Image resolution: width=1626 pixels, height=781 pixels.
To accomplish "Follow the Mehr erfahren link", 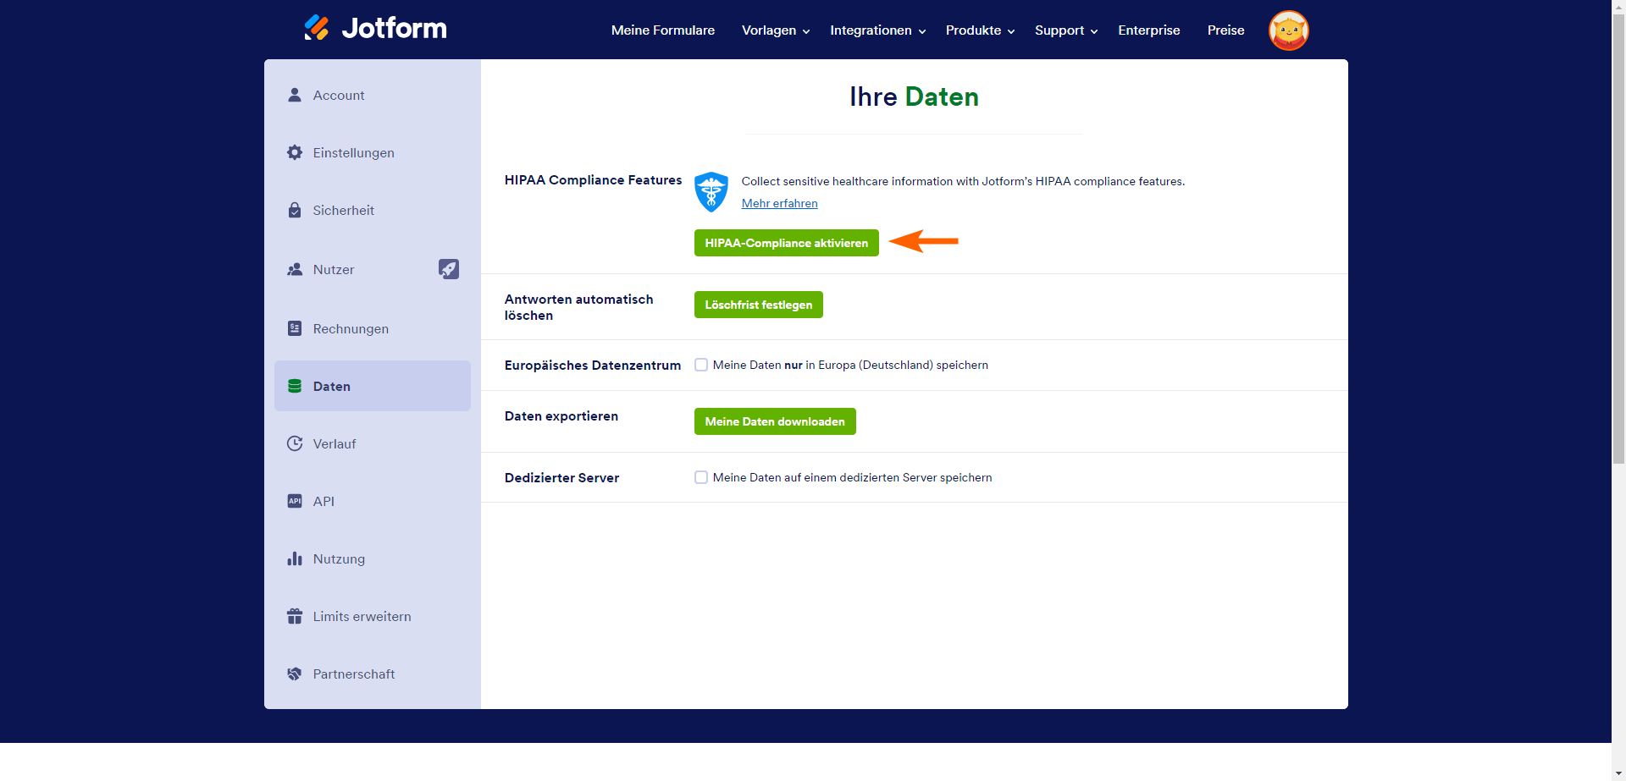I will [780, 203].
